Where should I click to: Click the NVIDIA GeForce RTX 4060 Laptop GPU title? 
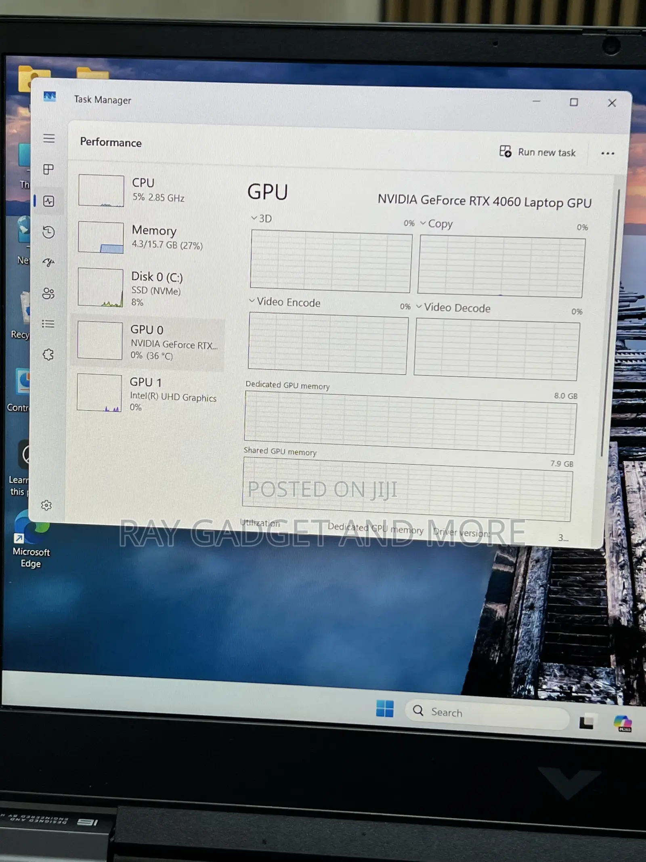point(484,201)
